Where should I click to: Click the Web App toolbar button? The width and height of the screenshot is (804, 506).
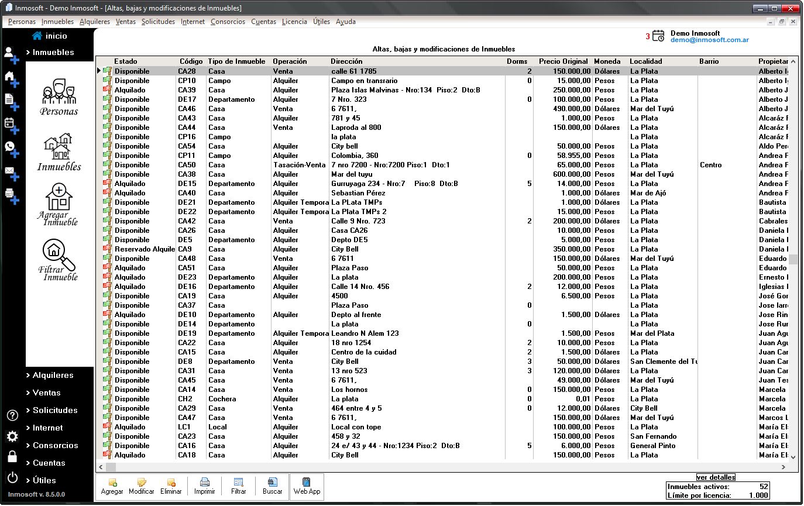coord(307,487)
